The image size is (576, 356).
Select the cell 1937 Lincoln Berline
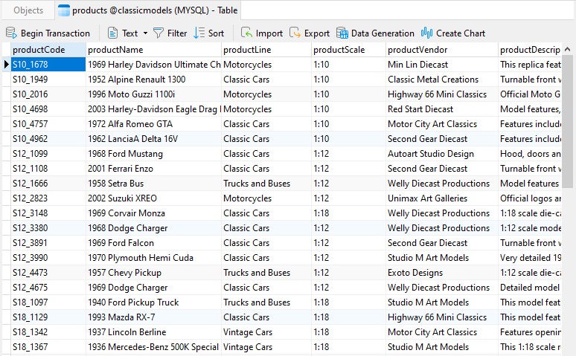click(x=153, y=332)
